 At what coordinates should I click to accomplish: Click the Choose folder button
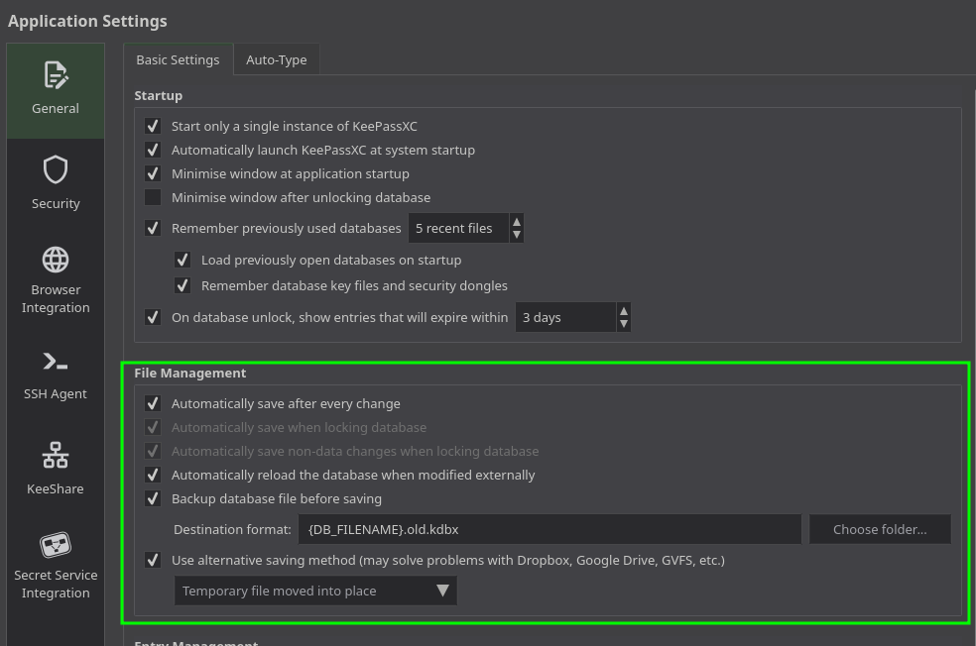pyautogui.click(x=880, y=529)
